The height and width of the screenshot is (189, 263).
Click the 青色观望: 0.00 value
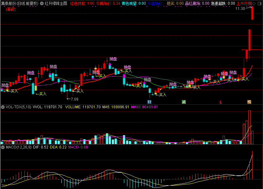pos(134,3)
